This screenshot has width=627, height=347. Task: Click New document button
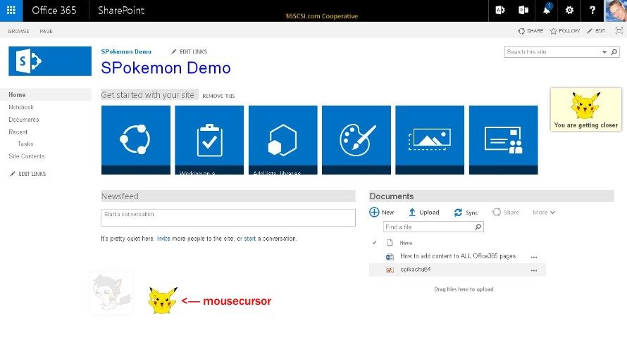point(381,213)
